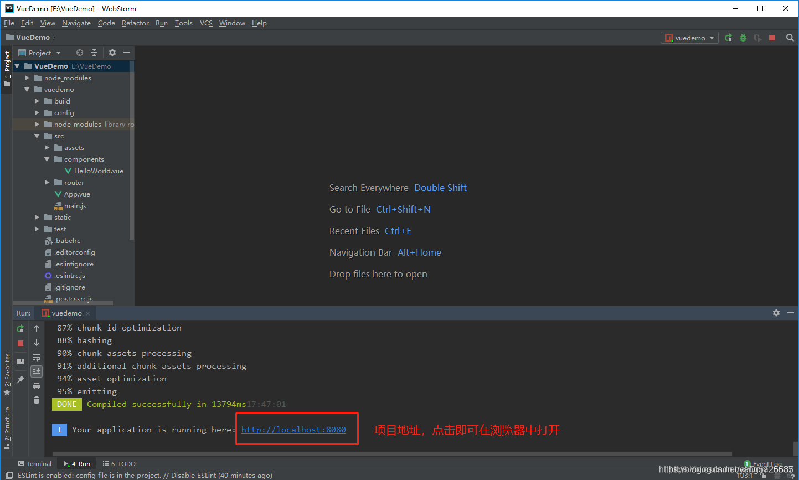
Task: Stop the running vuedemo process in toolbar
Action: click(772, 38)
